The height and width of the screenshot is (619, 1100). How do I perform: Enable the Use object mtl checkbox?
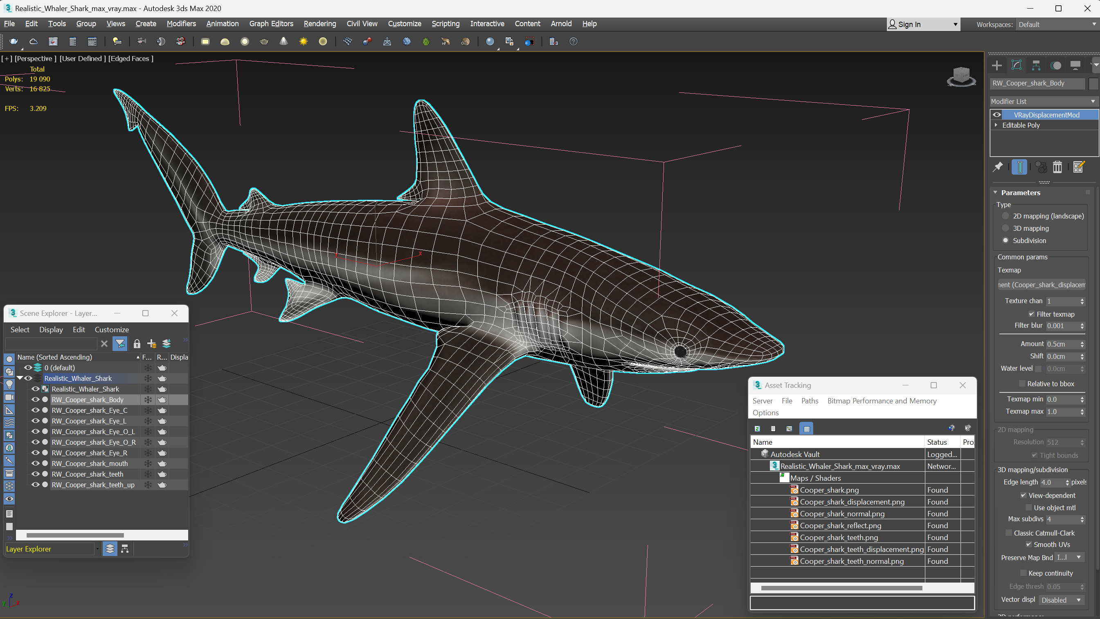tap(1029, 507)
